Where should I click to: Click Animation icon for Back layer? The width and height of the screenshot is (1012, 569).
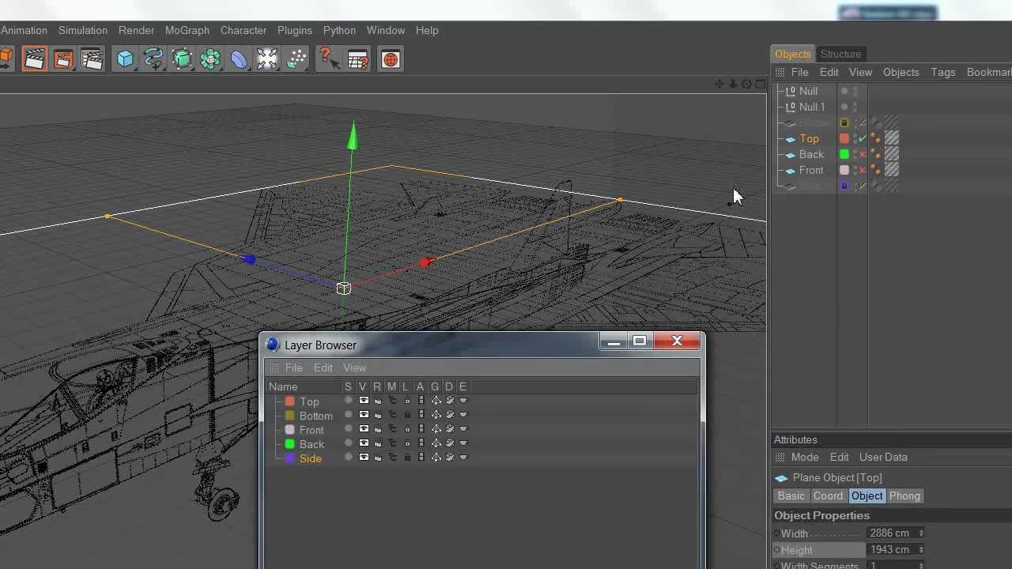(421, 443)
